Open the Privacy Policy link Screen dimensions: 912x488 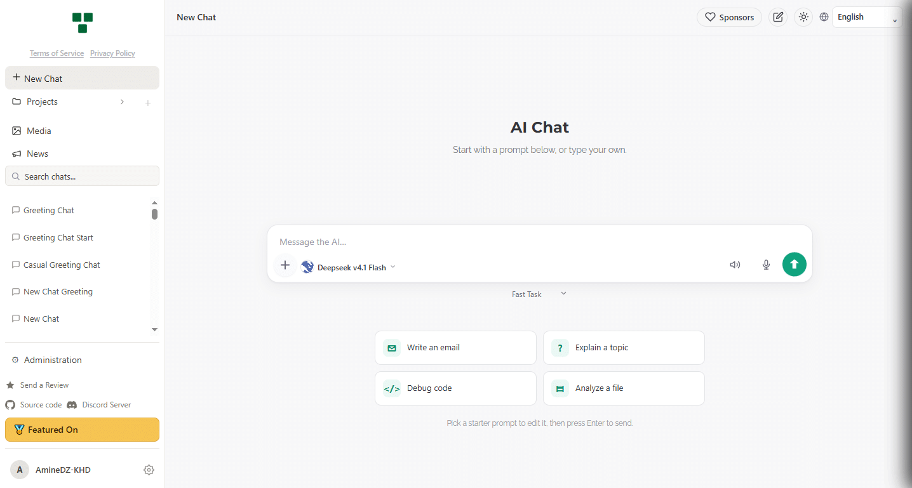point(112,53)
